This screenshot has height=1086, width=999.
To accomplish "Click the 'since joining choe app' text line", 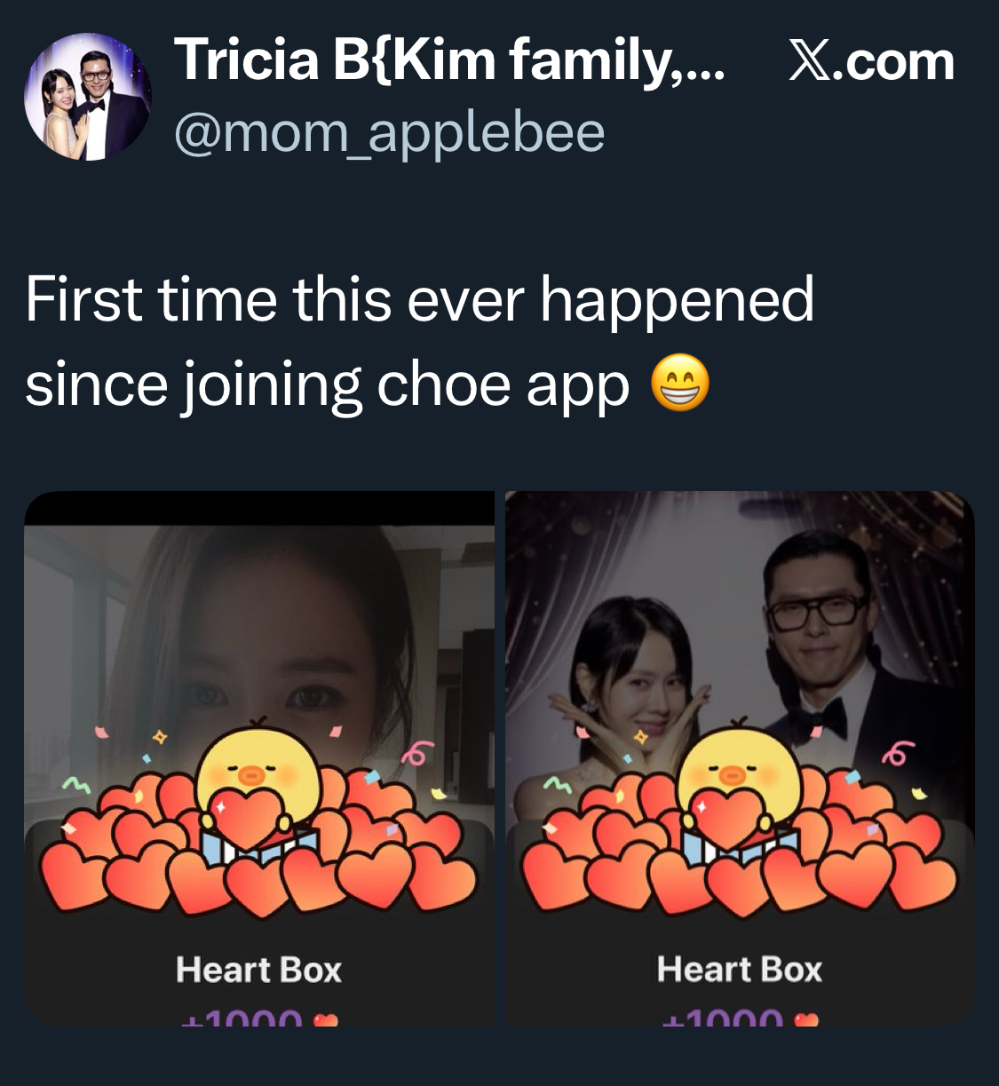I will [x=327, y=385].
